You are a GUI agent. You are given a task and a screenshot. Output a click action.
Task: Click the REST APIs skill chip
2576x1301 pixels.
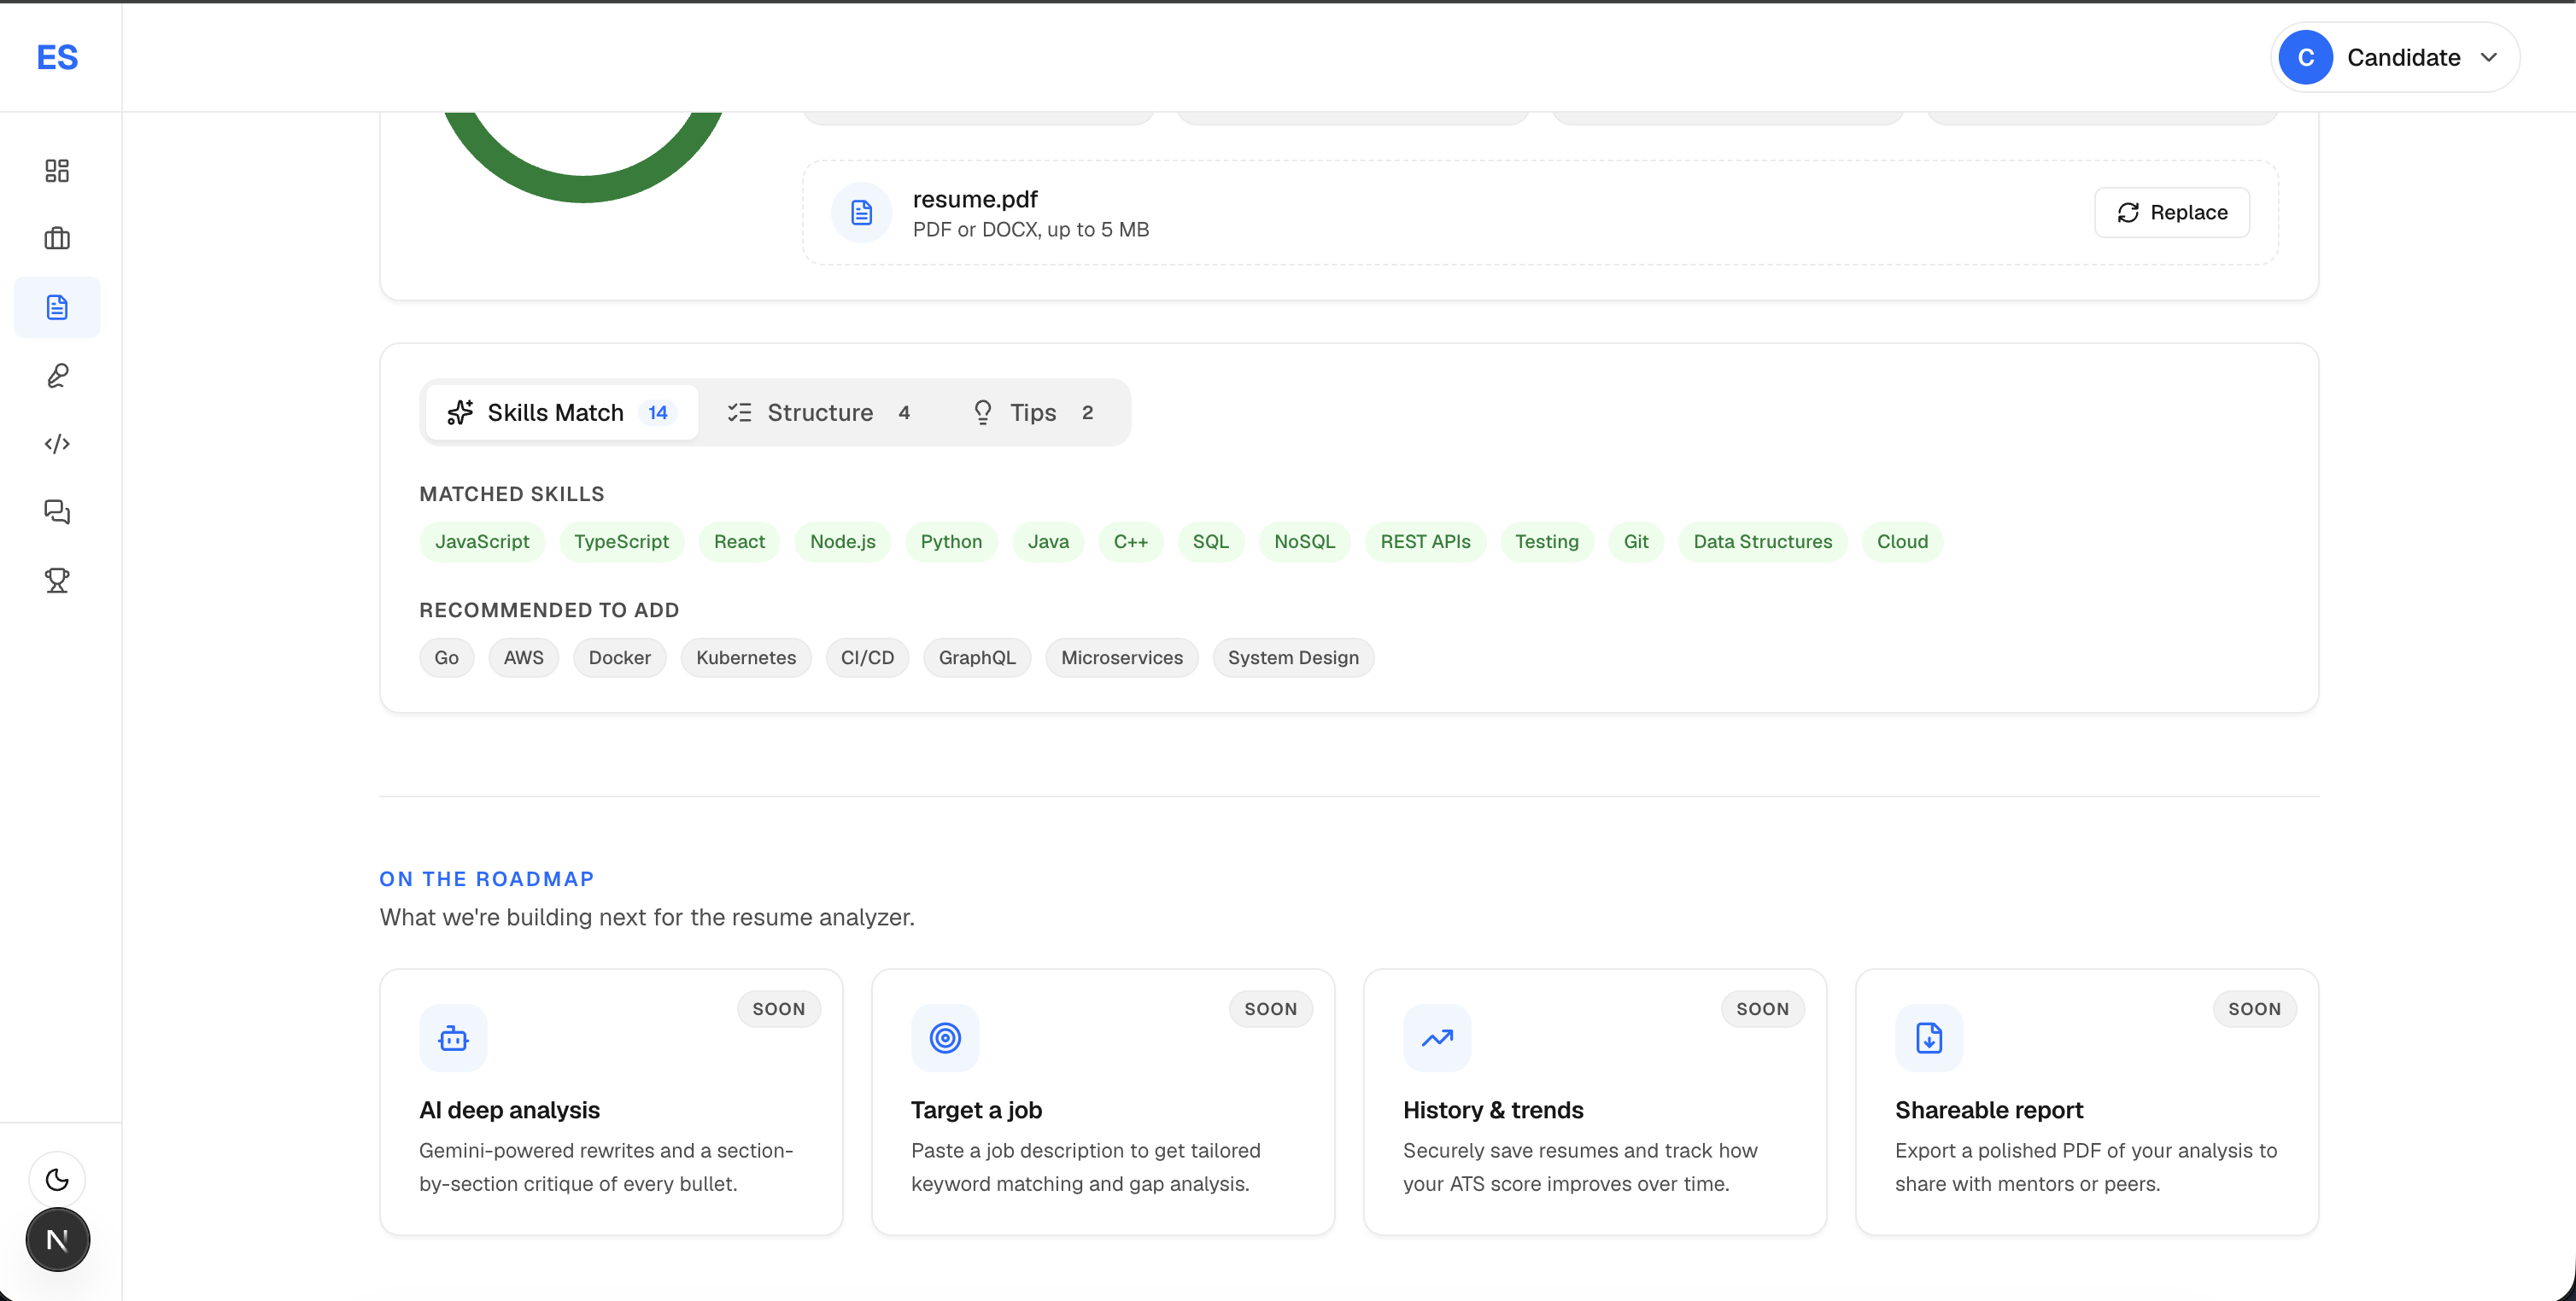coord(1425,541)
